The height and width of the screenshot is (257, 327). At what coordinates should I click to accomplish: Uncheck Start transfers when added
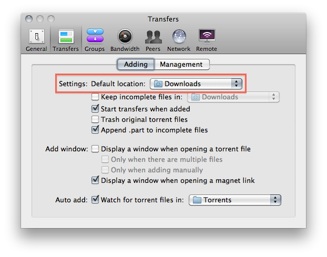95,109
